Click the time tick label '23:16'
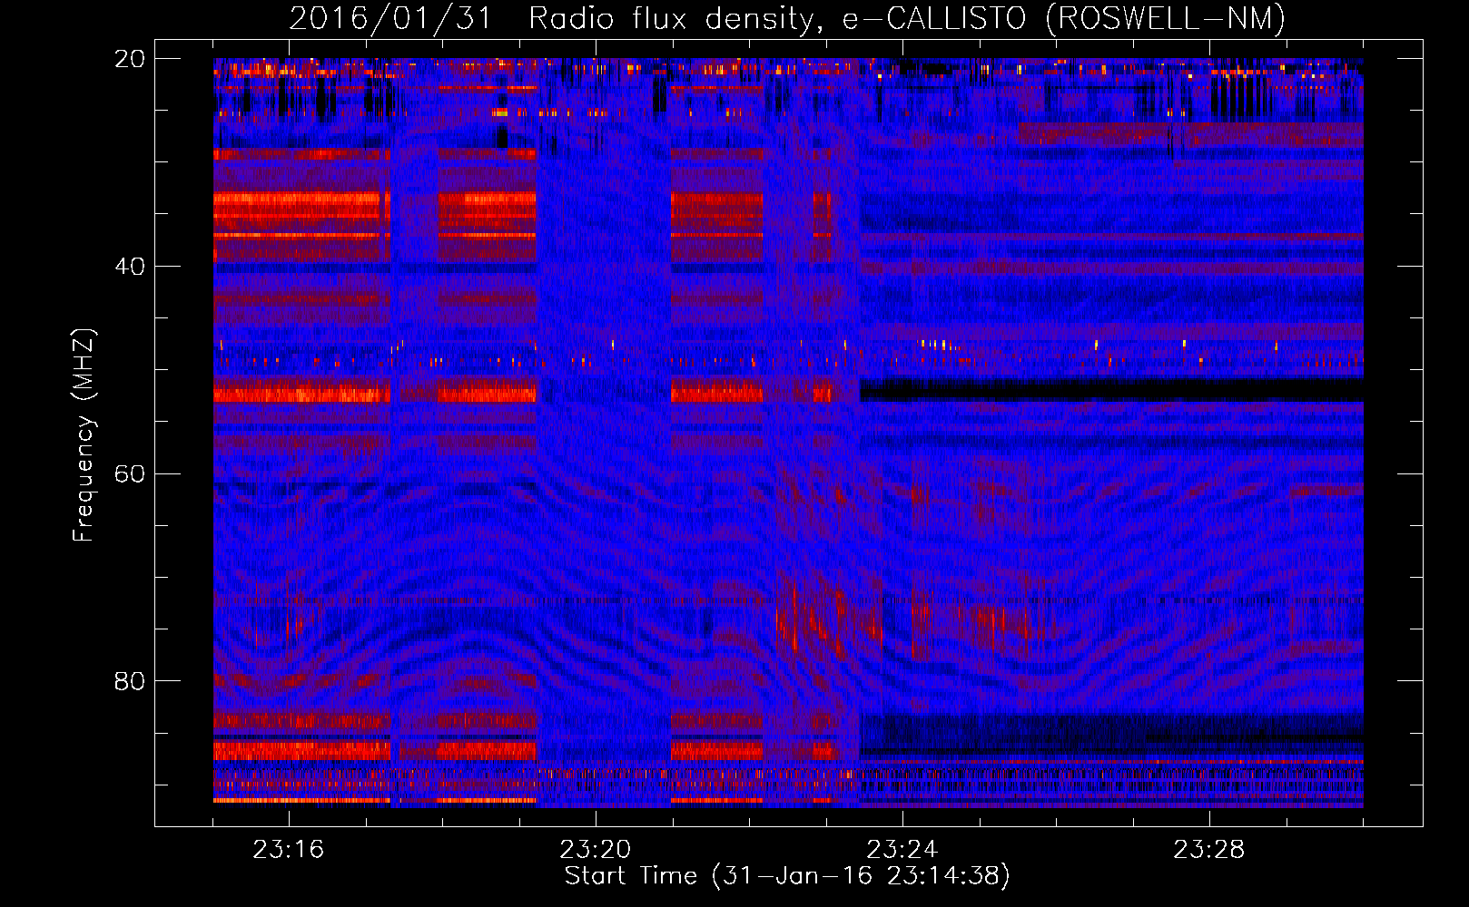Screen dimensions: 1469x907 click(289, 850)
